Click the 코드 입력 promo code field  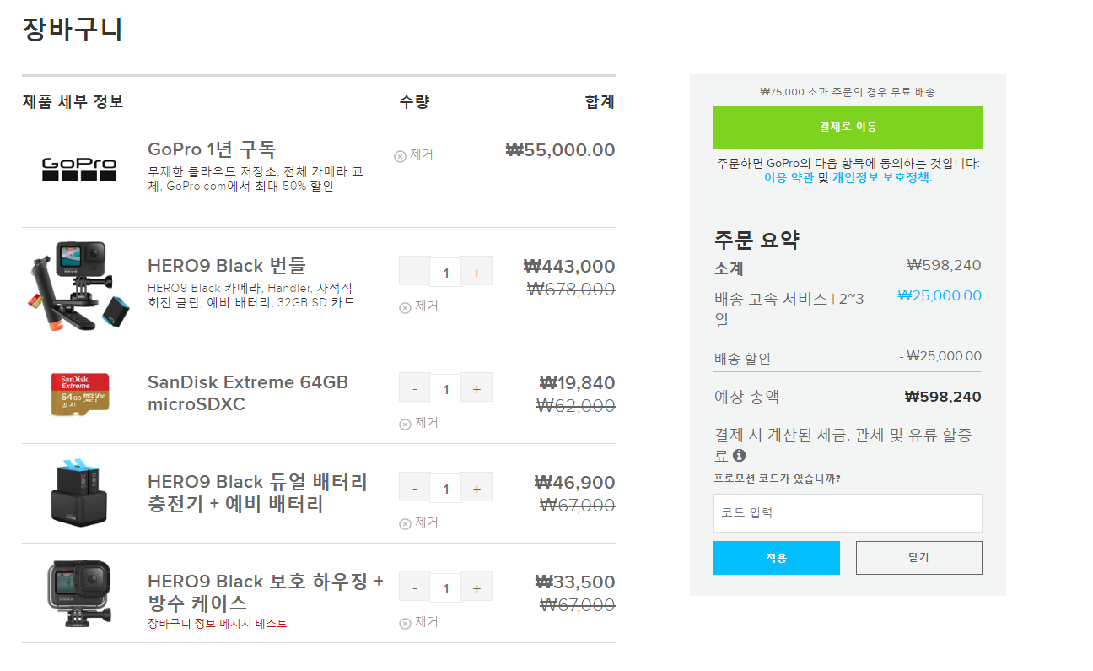pos(848,513)
